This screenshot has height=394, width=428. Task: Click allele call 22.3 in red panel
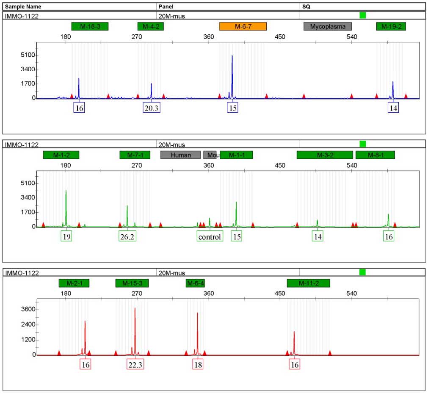coord(135,364)
